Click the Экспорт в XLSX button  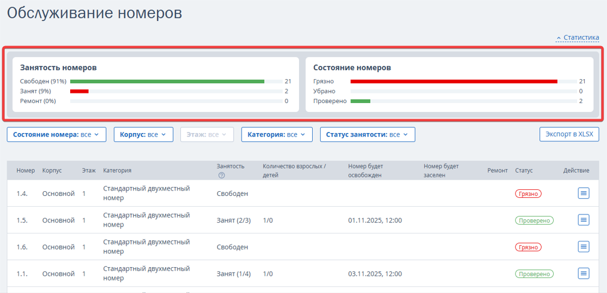569,134
